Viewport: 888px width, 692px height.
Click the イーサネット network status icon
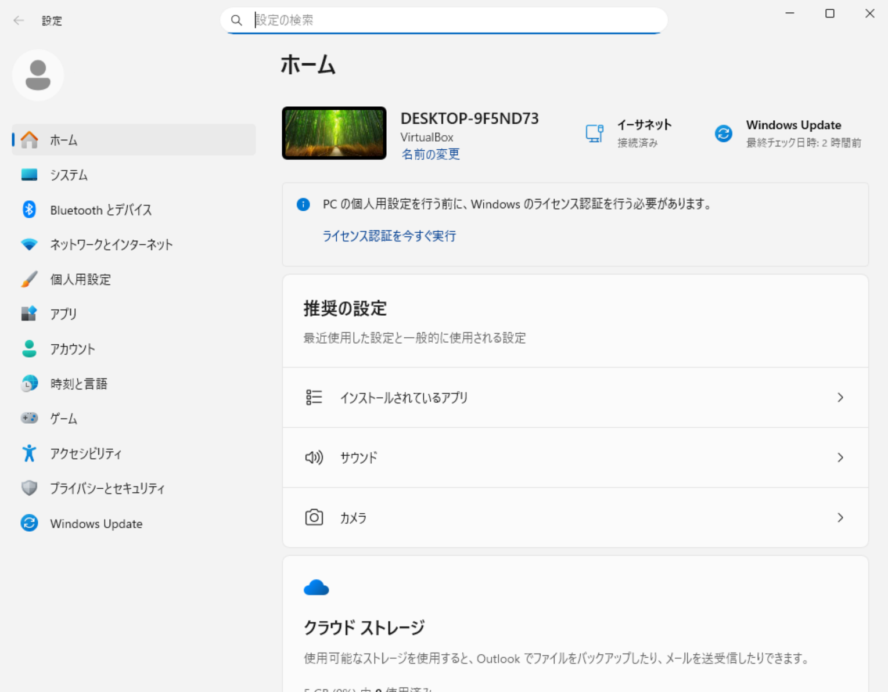pos(594,134)
